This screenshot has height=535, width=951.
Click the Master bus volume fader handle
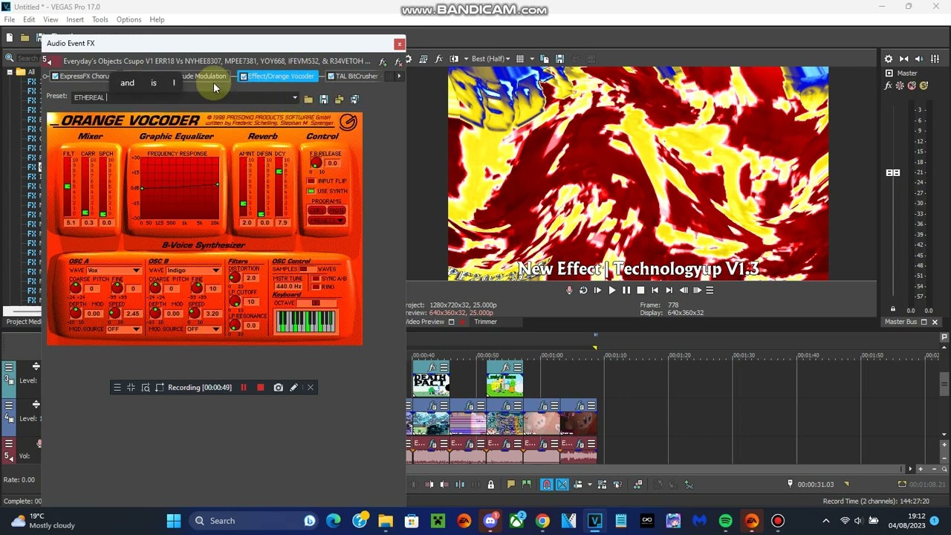[893, 172]
